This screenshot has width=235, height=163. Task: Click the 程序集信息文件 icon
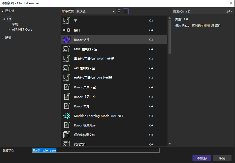click(67, 135)
